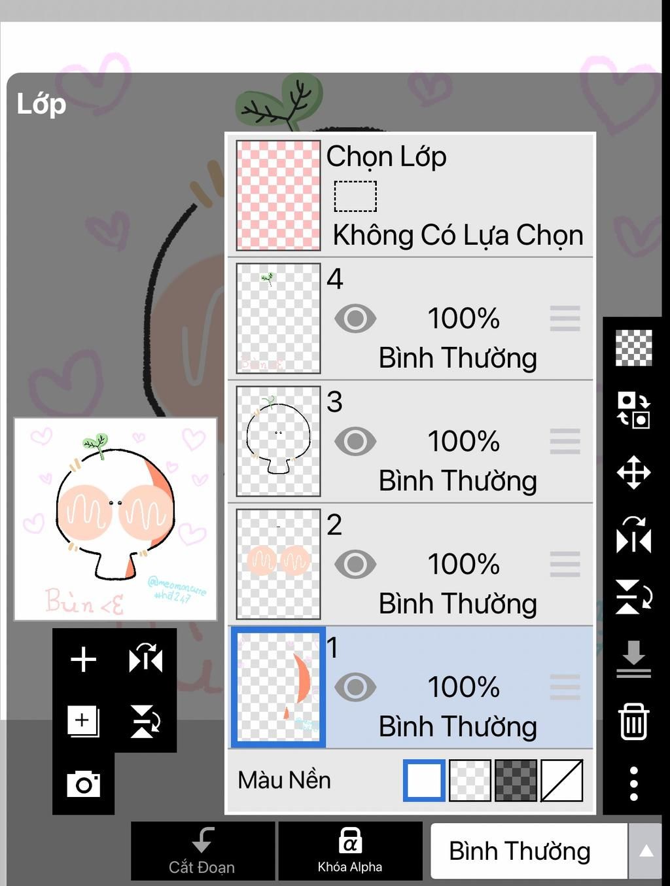Enable Khóa Alpha lock button

click(350, 851)
